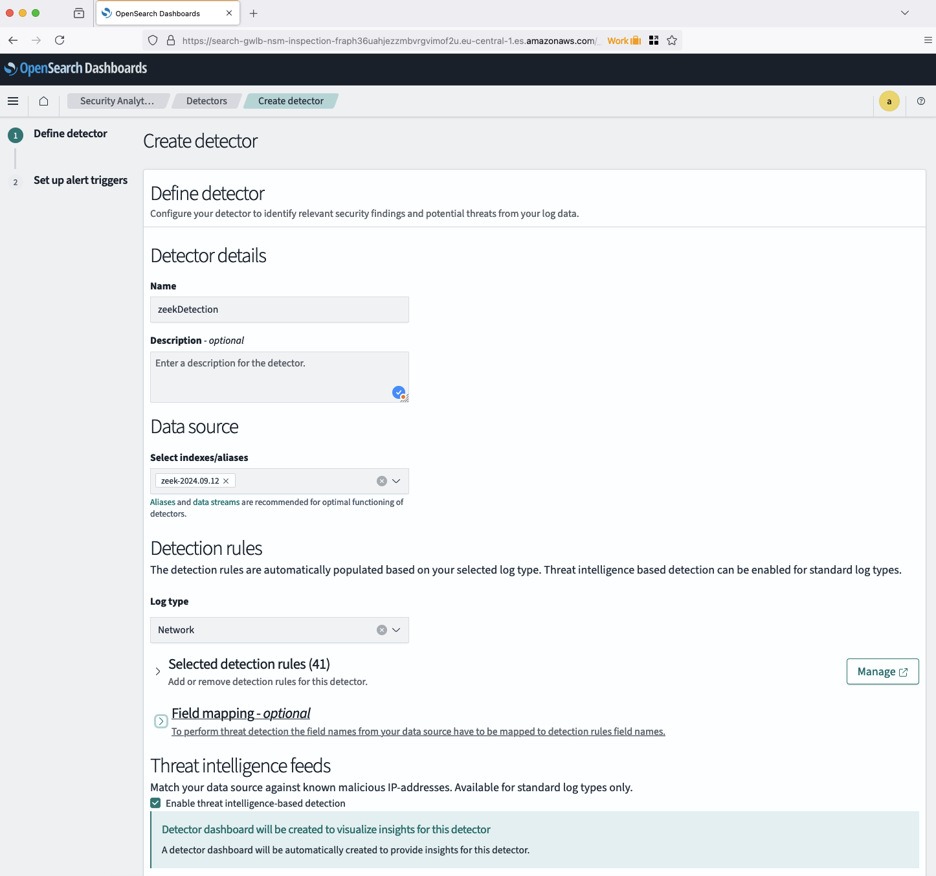Click the Manage detection rules button

882,671
